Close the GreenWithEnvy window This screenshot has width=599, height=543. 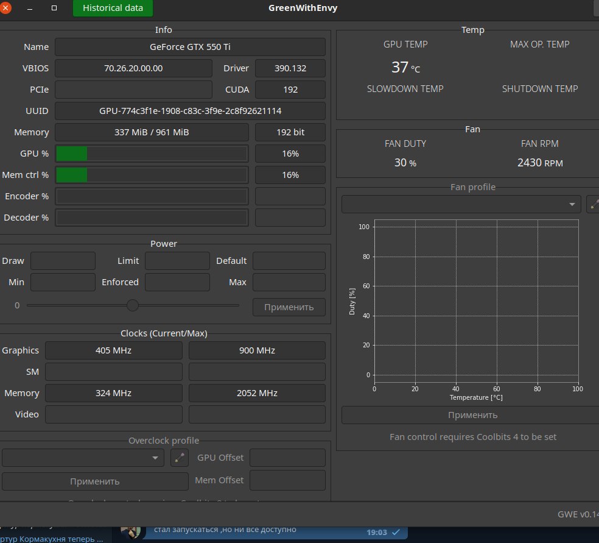(x=5, y=8)
